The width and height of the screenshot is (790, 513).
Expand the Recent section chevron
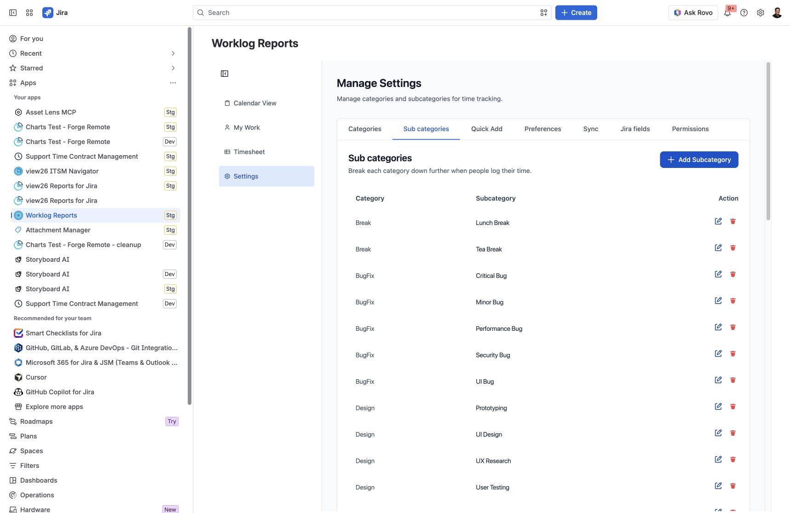point(173,53)
